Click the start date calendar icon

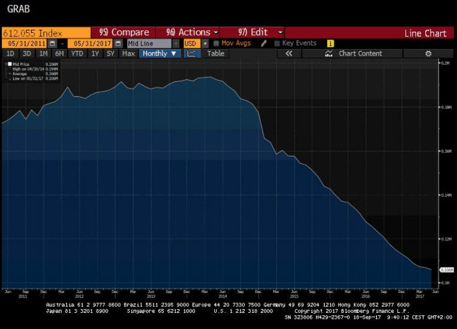[x=52, y=44]
